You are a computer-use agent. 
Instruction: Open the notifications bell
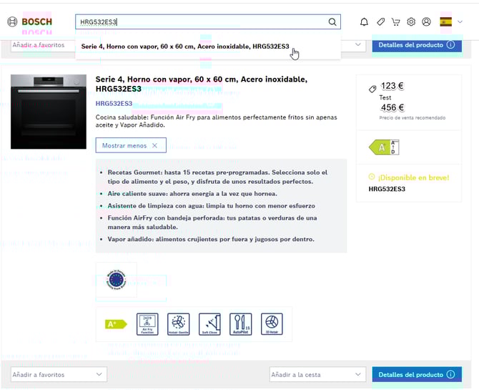pos(365,22)
